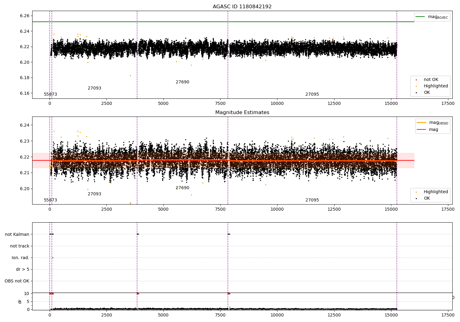The image size is (460, 322).
Task: Click the orange triangle marker in the middle plot
Action: pos(130,203)
